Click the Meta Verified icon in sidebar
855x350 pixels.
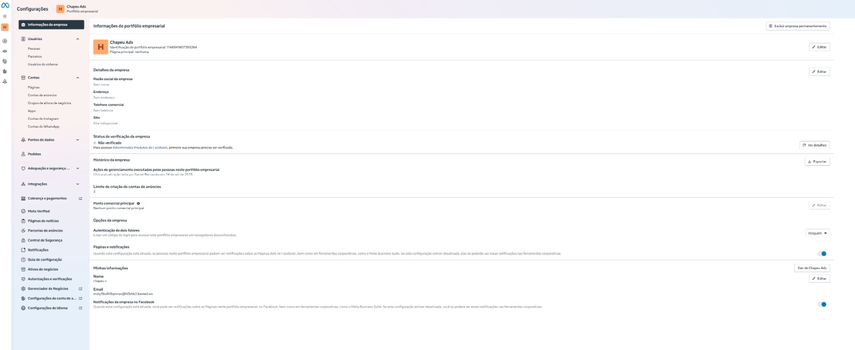point(23,211)
